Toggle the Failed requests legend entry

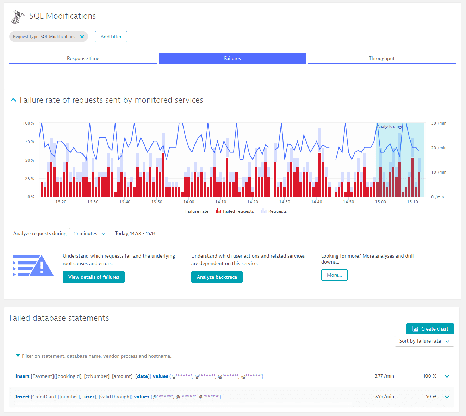[x=235, y=211]
